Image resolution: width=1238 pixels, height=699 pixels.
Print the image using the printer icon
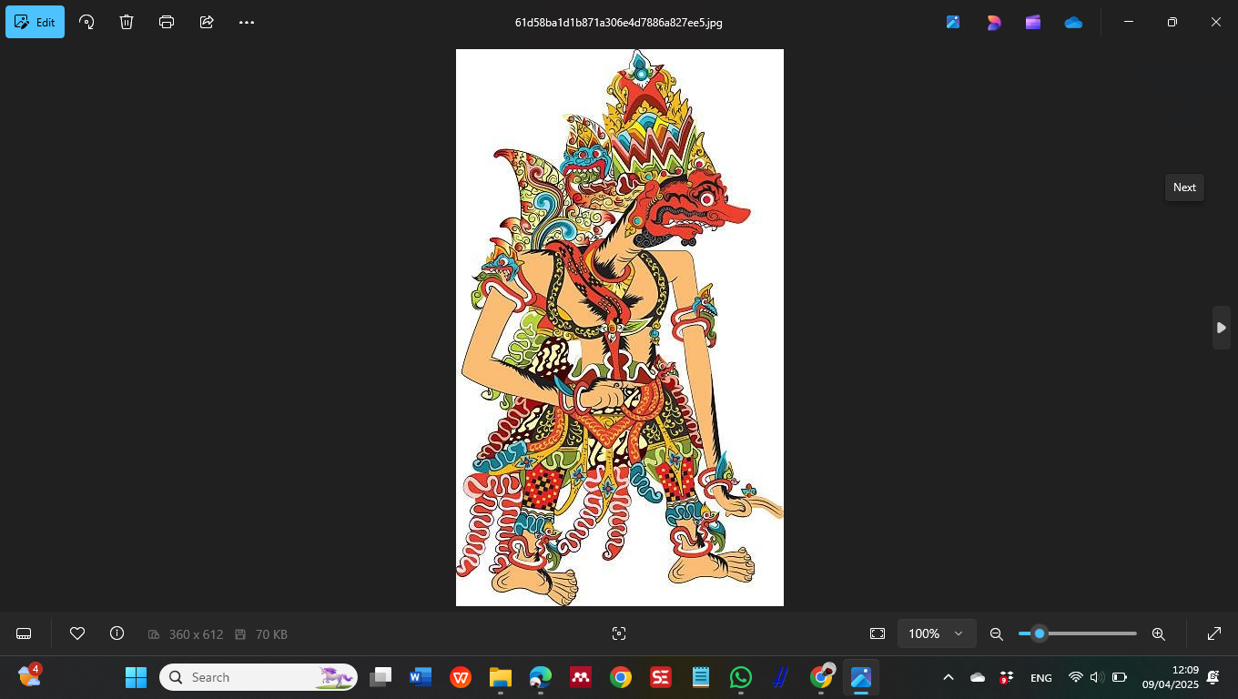click(167, 22)
